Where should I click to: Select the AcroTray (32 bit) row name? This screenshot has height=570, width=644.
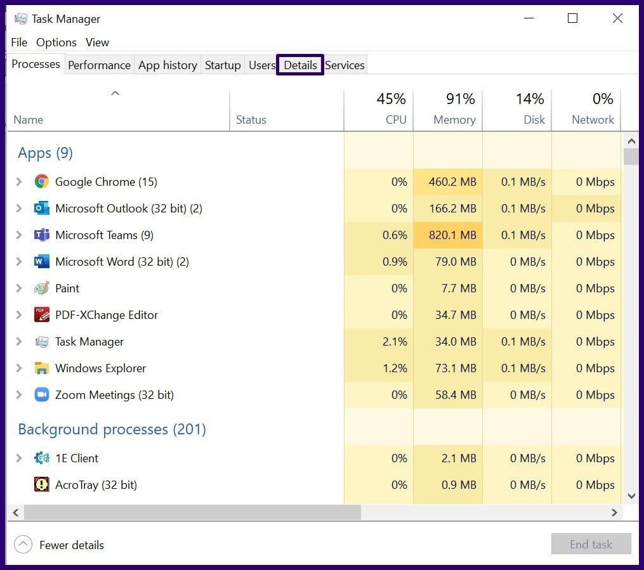click(96, 485)
